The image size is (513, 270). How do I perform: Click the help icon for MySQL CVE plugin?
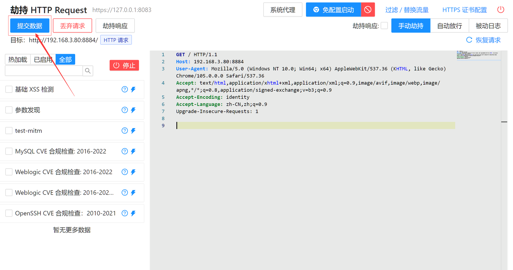click(124, 151)
